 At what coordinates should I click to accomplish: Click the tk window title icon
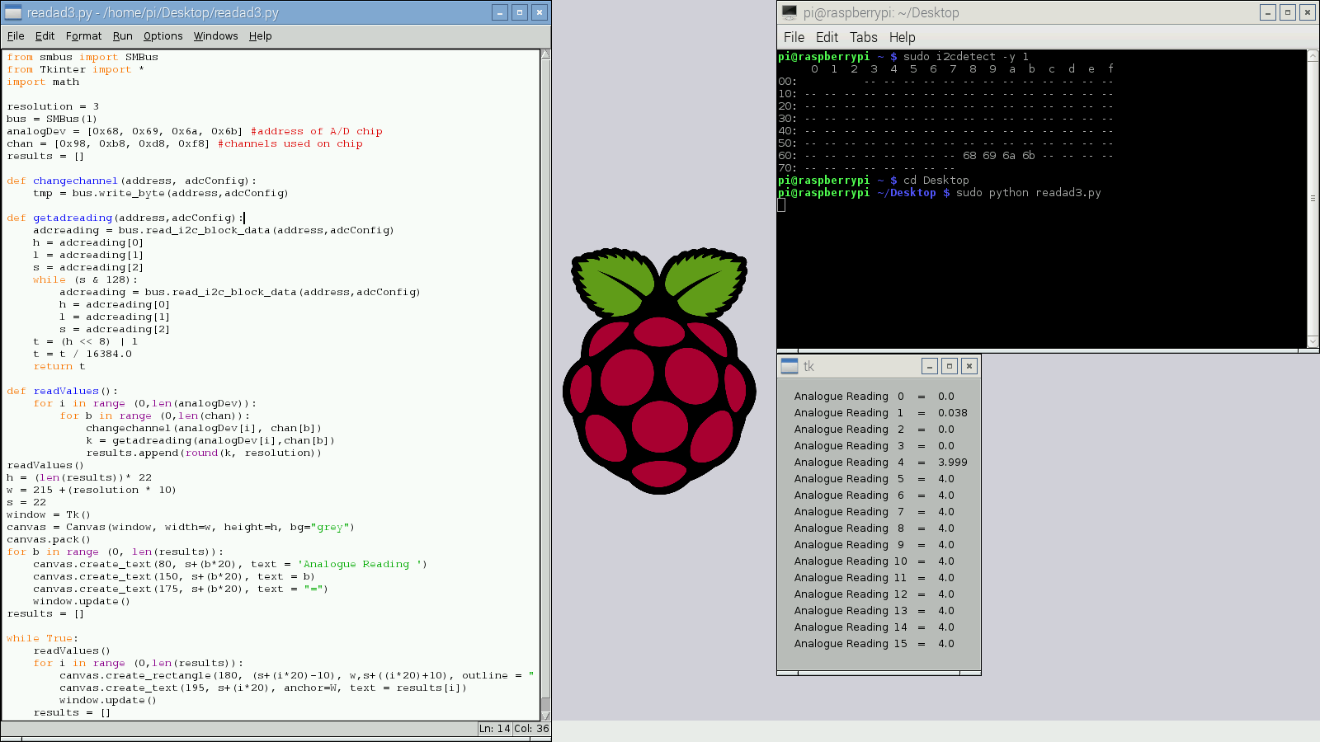[x=790, y=366]
